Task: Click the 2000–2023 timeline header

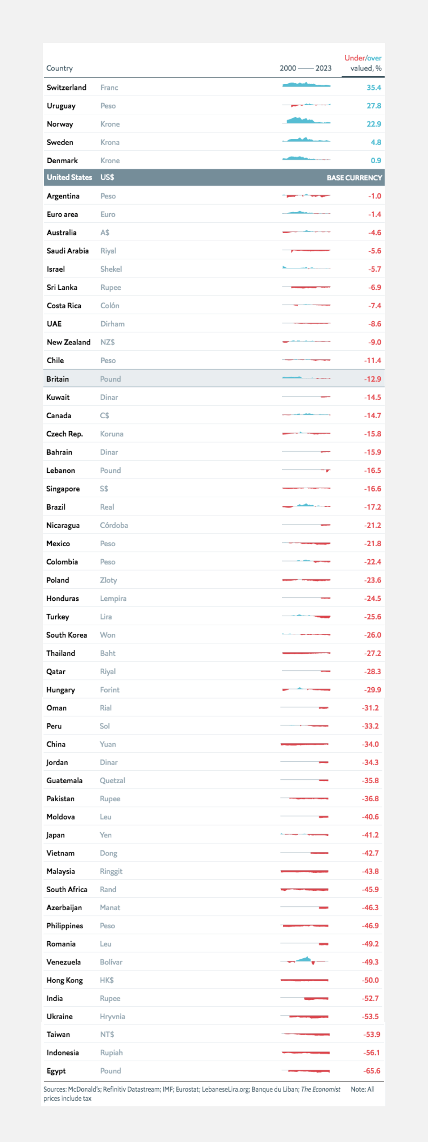Action: [305, 68]
